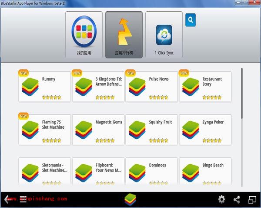Open the menu icon in bottom bar
This screenshot has width=261, height=208.
pos(23,199)
